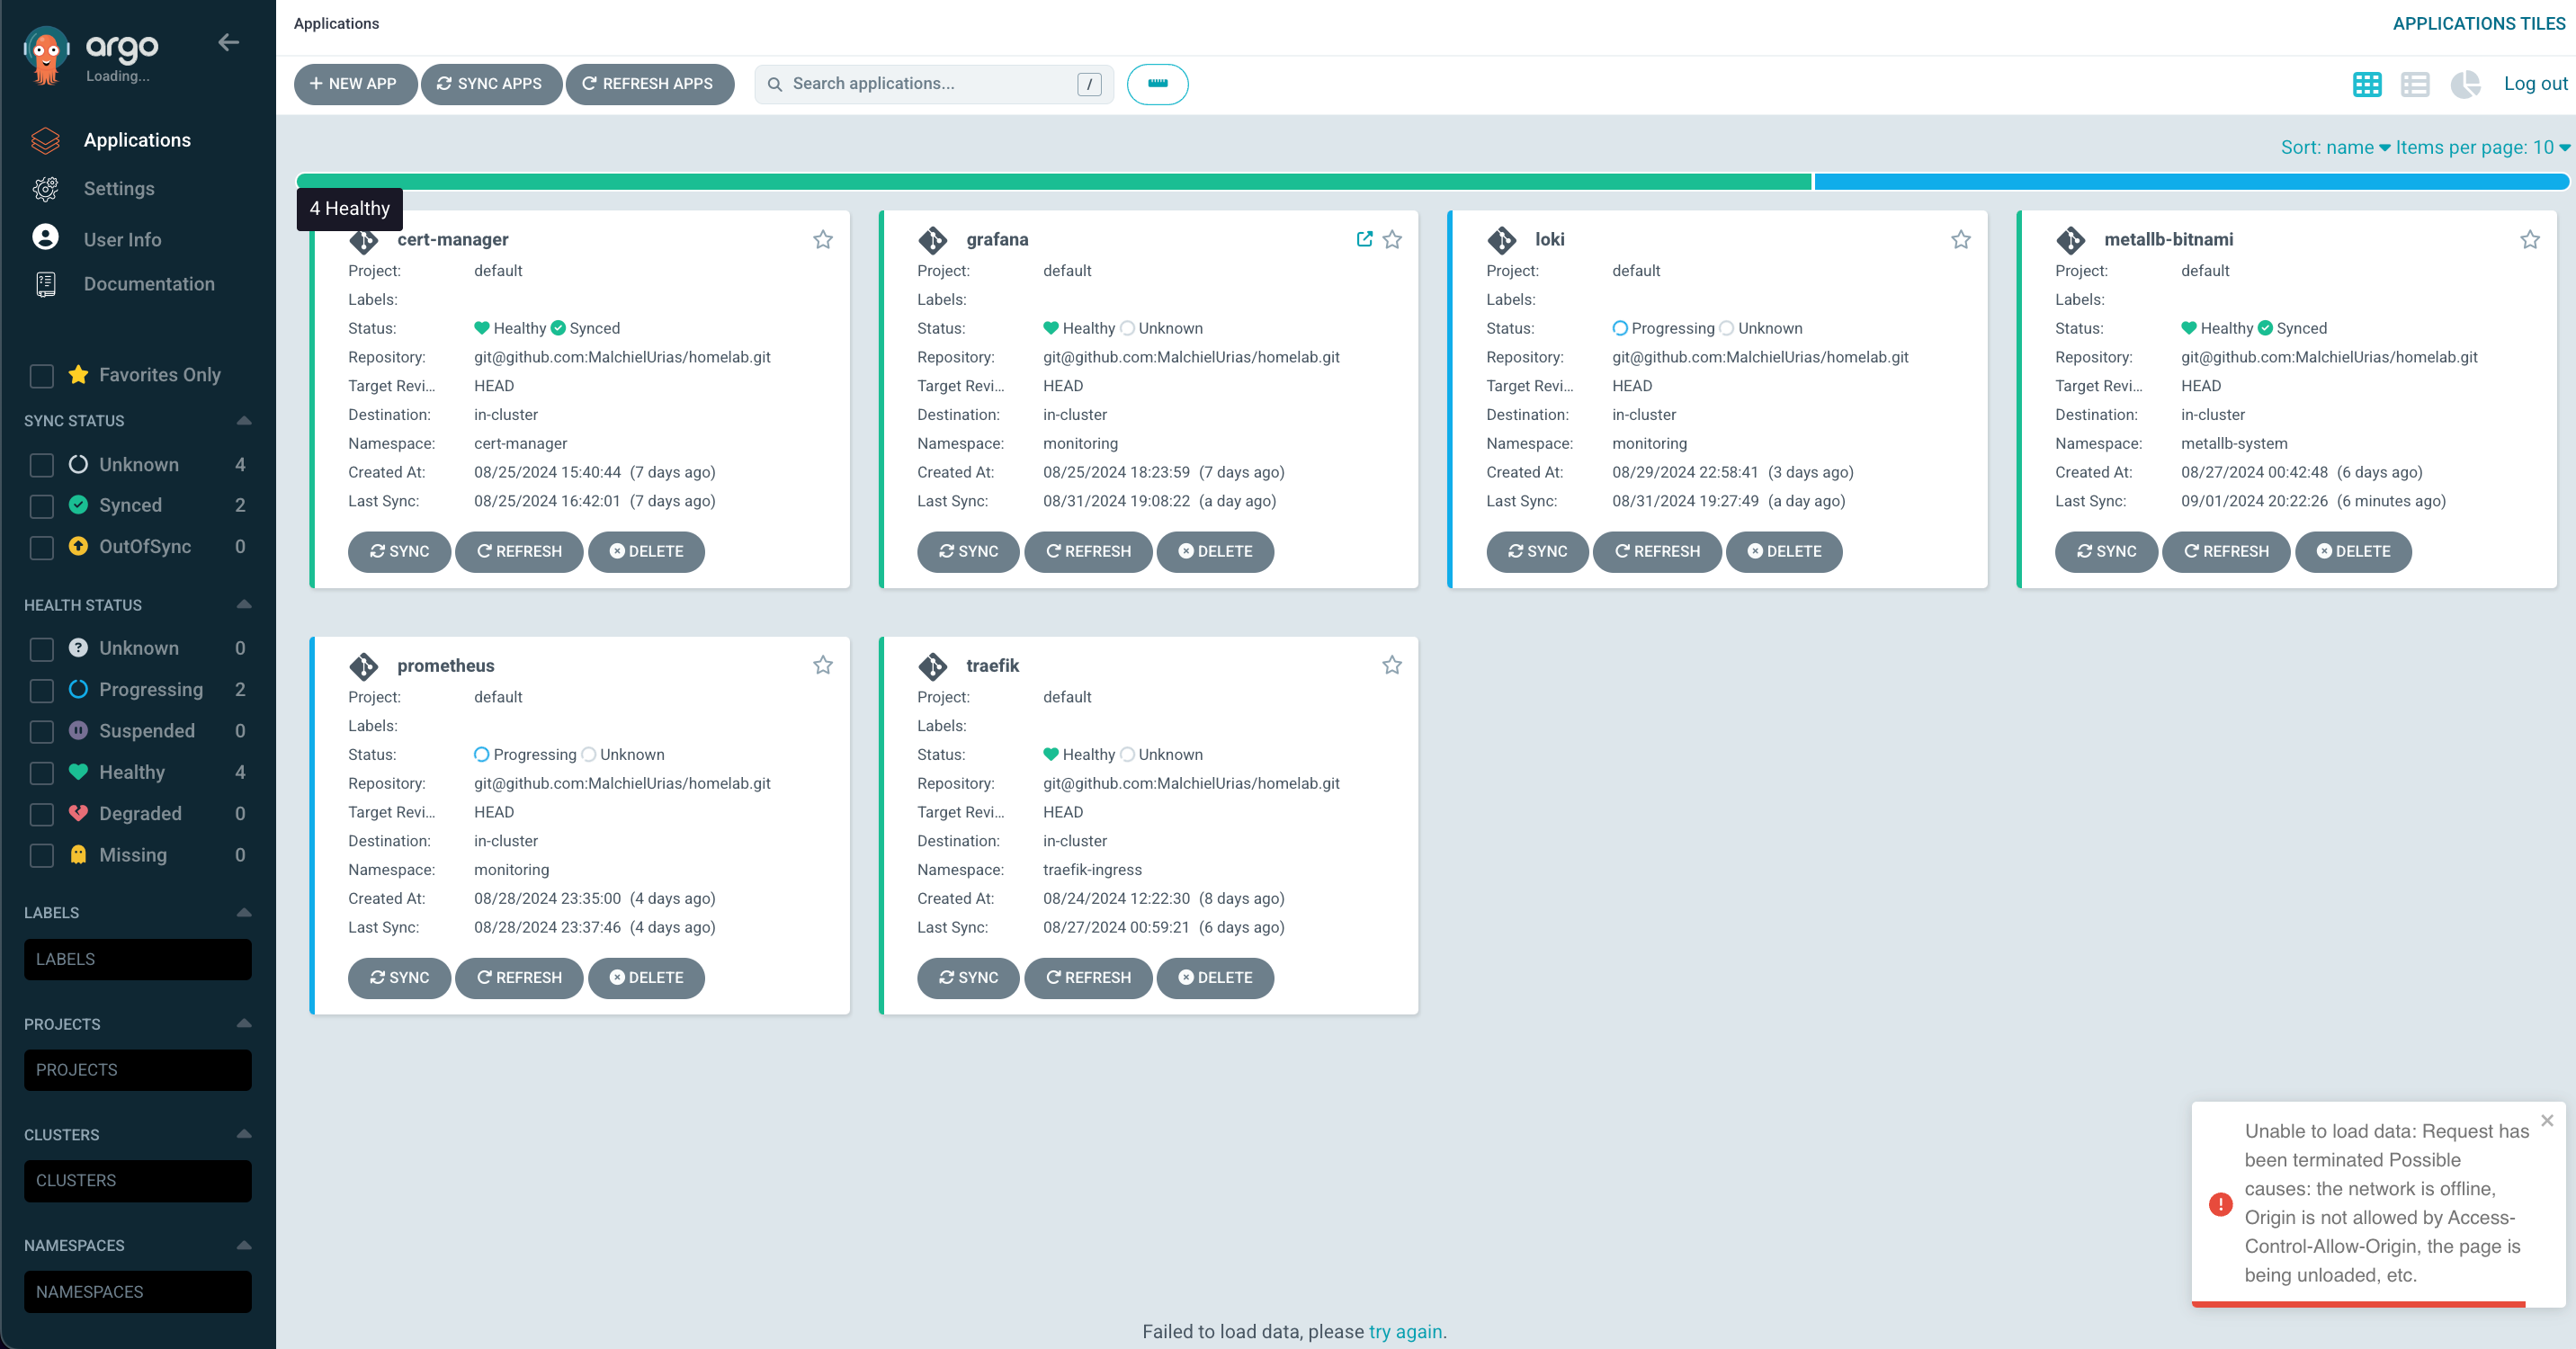
Task: Select the tiles grid view icon
Action: [2367, 84]
